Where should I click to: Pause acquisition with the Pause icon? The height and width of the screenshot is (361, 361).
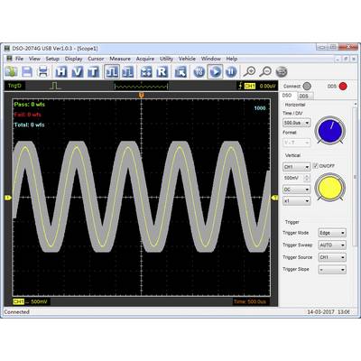tap(231, 72)
